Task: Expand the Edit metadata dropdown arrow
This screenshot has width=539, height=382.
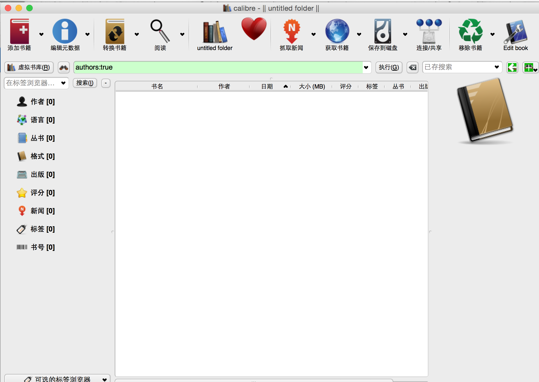Action: (x=87, y=34)
